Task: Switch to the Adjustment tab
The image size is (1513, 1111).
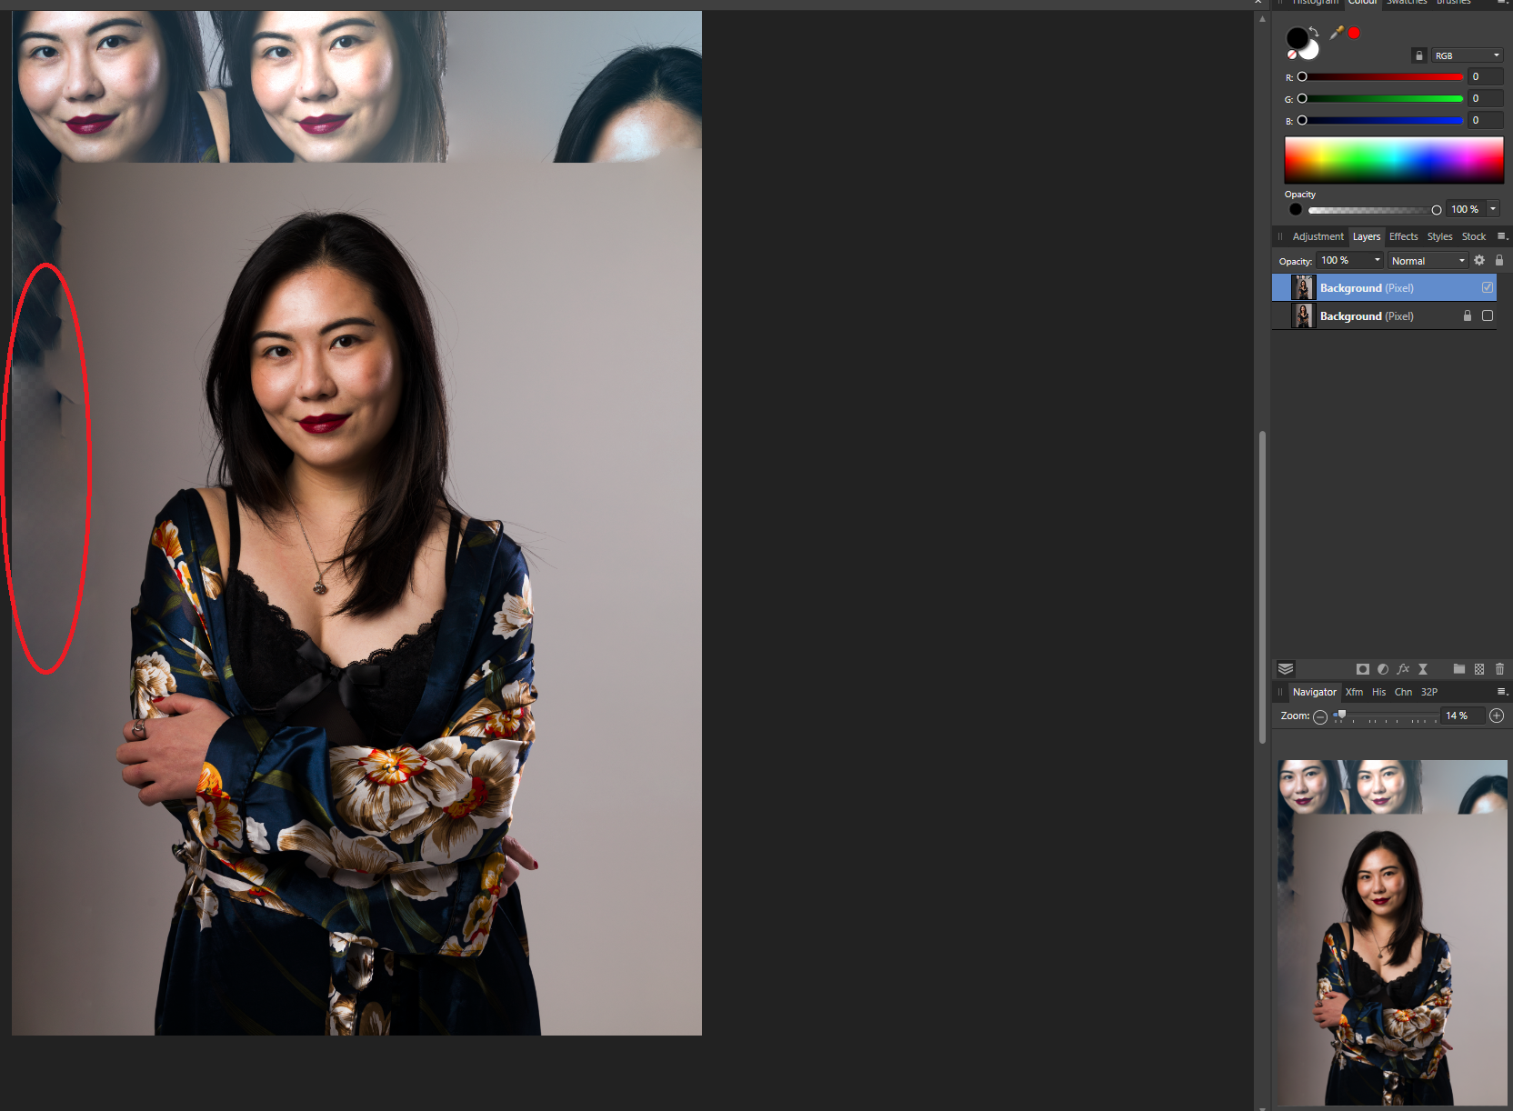Action: (1318, 236)
